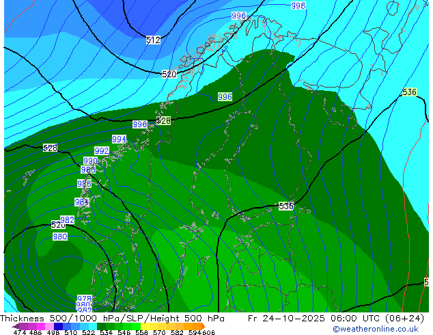
Task: Click the legend value 522
Action: [88, 332]
